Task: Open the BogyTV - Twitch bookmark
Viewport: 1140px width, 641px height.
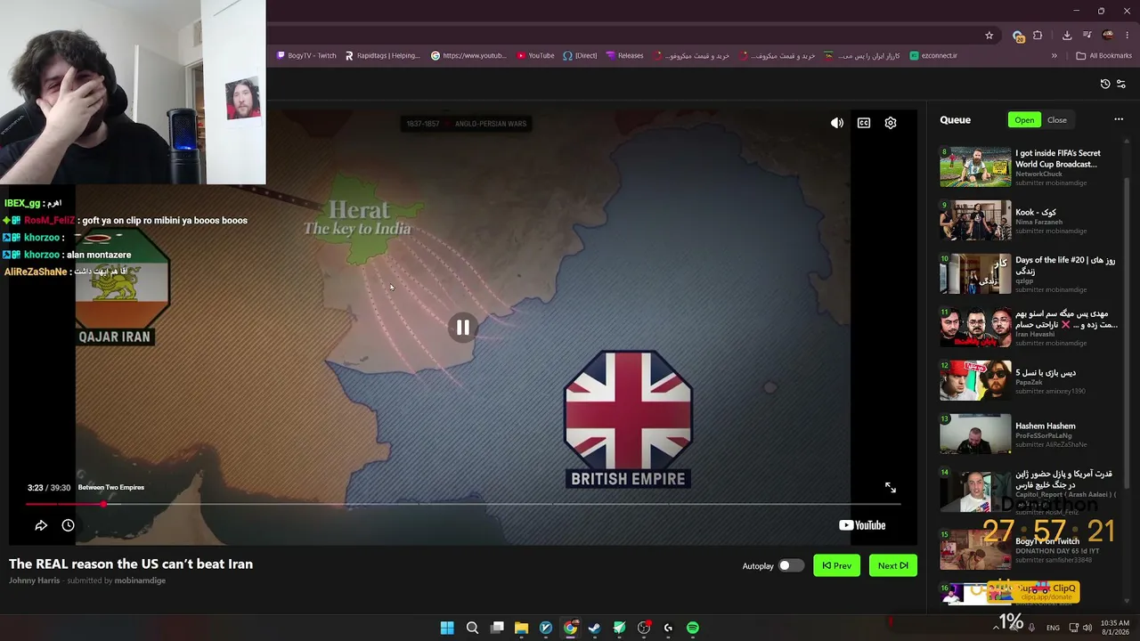Action: (306, 55)
